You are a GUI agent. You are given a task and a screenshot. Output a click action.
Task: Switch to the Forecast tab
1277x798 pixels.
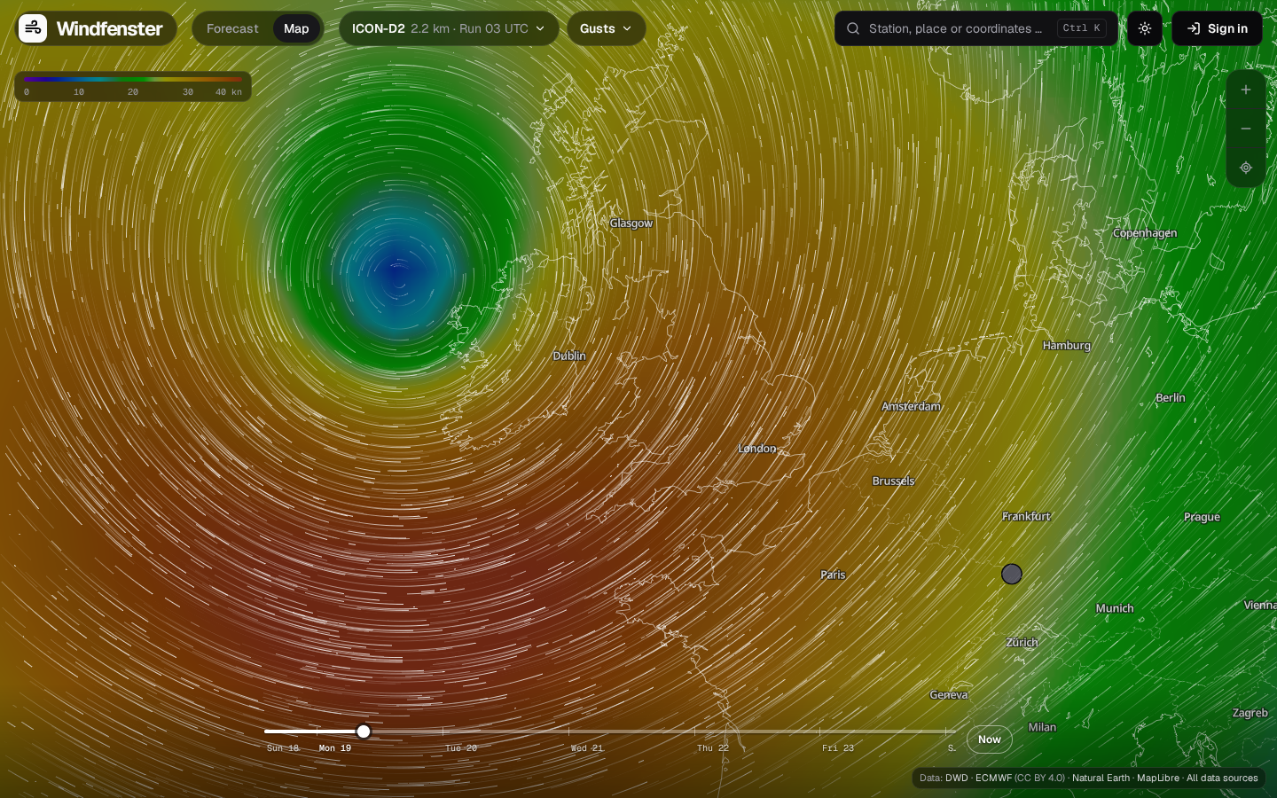(232, 28)
